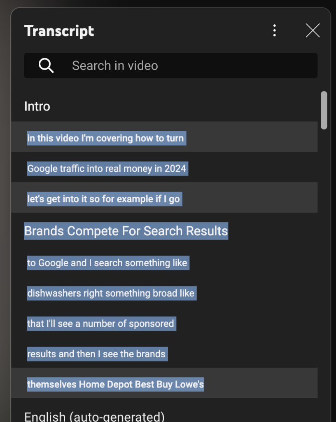Viewport: 336px width, 422px height.
Task: Open chapter list via Intro heading
Action: point(37,106)
